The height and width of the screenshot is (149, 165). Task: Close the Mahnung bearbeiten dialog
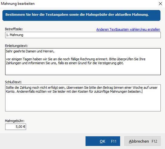pos(160,4)
